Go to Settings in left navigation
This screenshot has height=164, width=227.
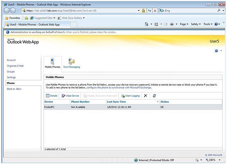[11, 77]
